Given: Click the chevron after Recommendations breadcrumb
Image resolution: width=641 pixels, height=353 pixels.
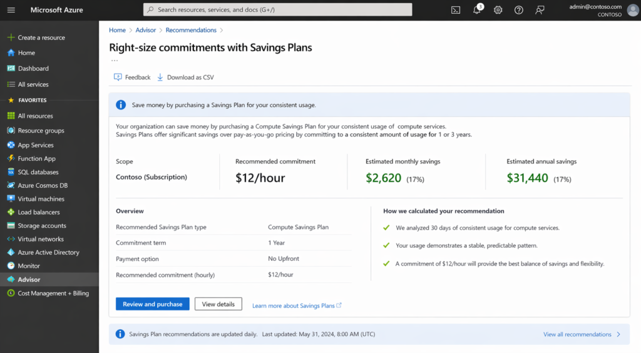Looking at the screenshot, I should click(x=222, y=30).
